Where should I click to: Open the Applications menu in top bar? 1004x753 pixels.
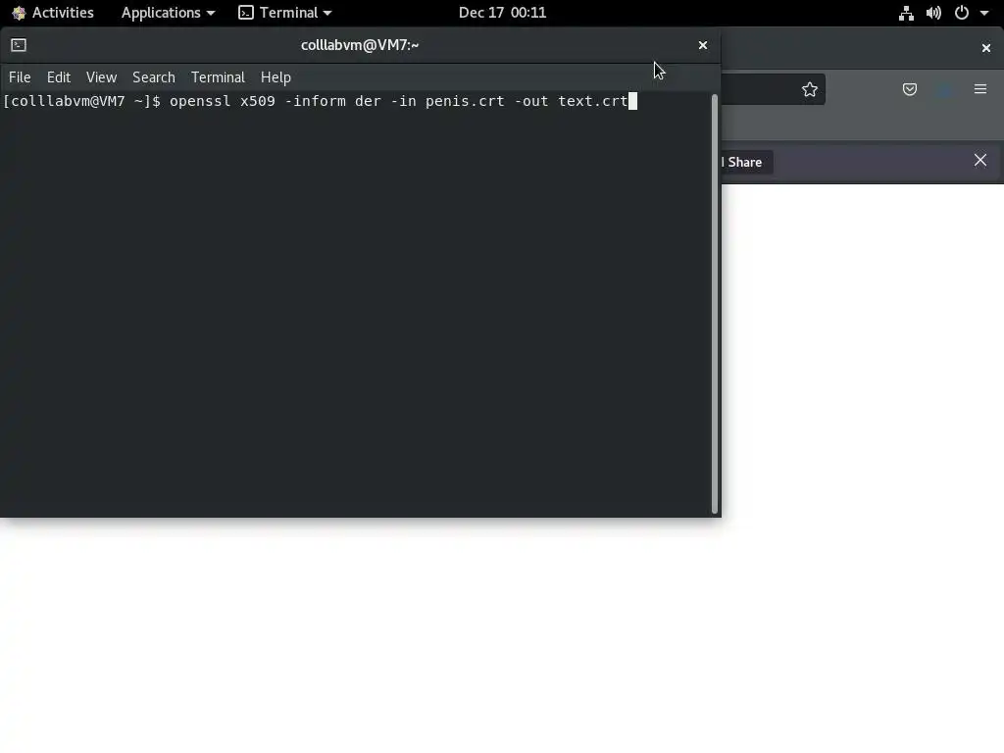pyautogui.click(x=168, y=13)
